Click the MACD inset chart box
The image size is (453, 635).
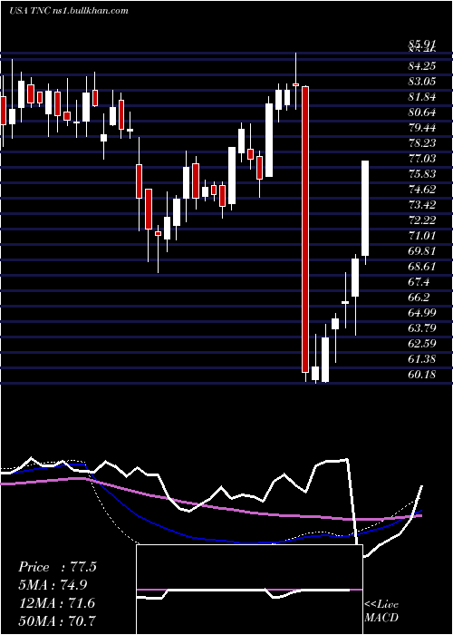tap(249, 590)
